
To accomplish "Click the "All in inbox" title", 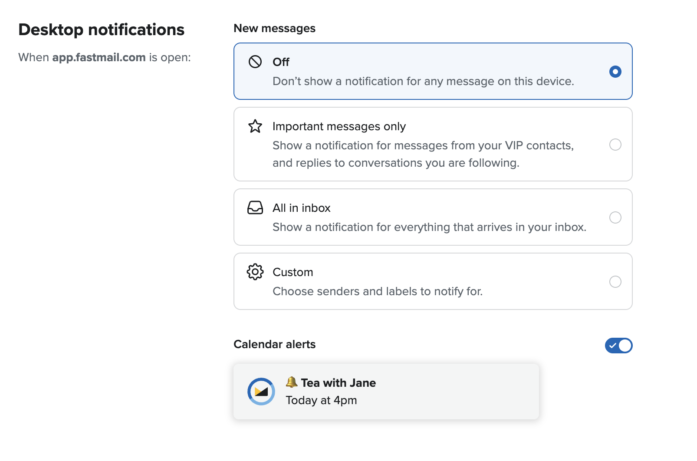I will click(x=302, y=208).
